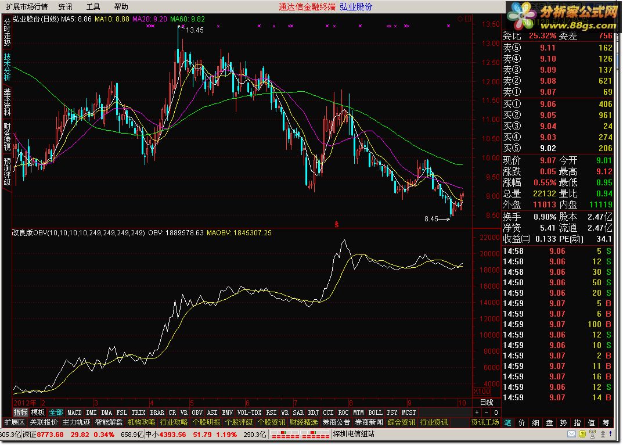Select the DMI indicator tab

click(x=91, y=412)
